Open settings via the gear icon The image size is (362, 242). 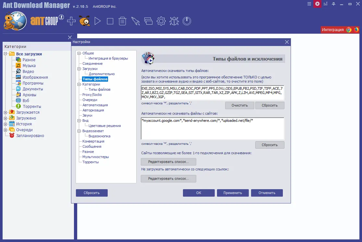(161, 21)
